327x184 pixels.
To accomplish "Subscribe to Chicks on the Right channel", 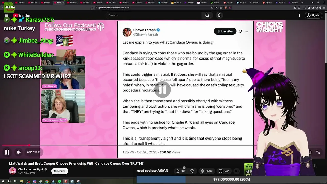I will 60,171.
